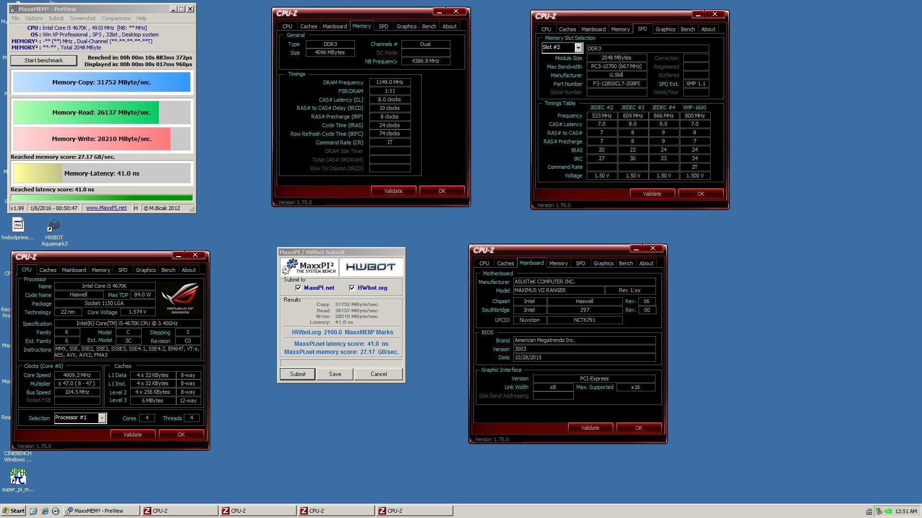922x518 pixels.
Task: Toggle the MaxxPI.net submit checkbox
Action: point(298,288)
